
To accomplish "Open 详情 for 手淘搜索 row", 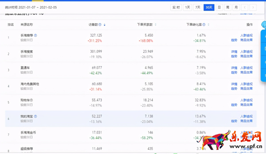I will tap(234, 52).
